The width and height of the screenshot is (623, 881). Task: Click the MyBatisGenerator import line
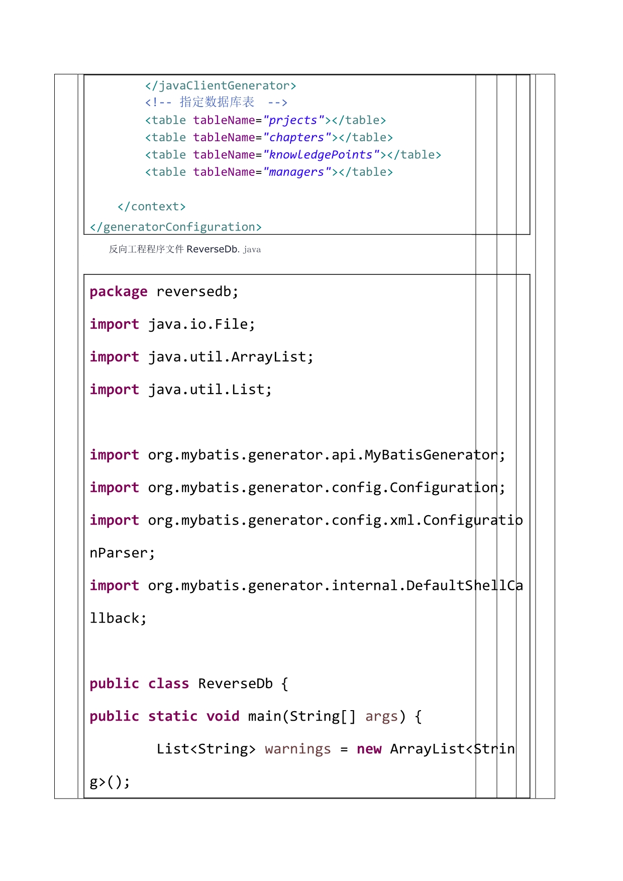(x=297, y=455)
